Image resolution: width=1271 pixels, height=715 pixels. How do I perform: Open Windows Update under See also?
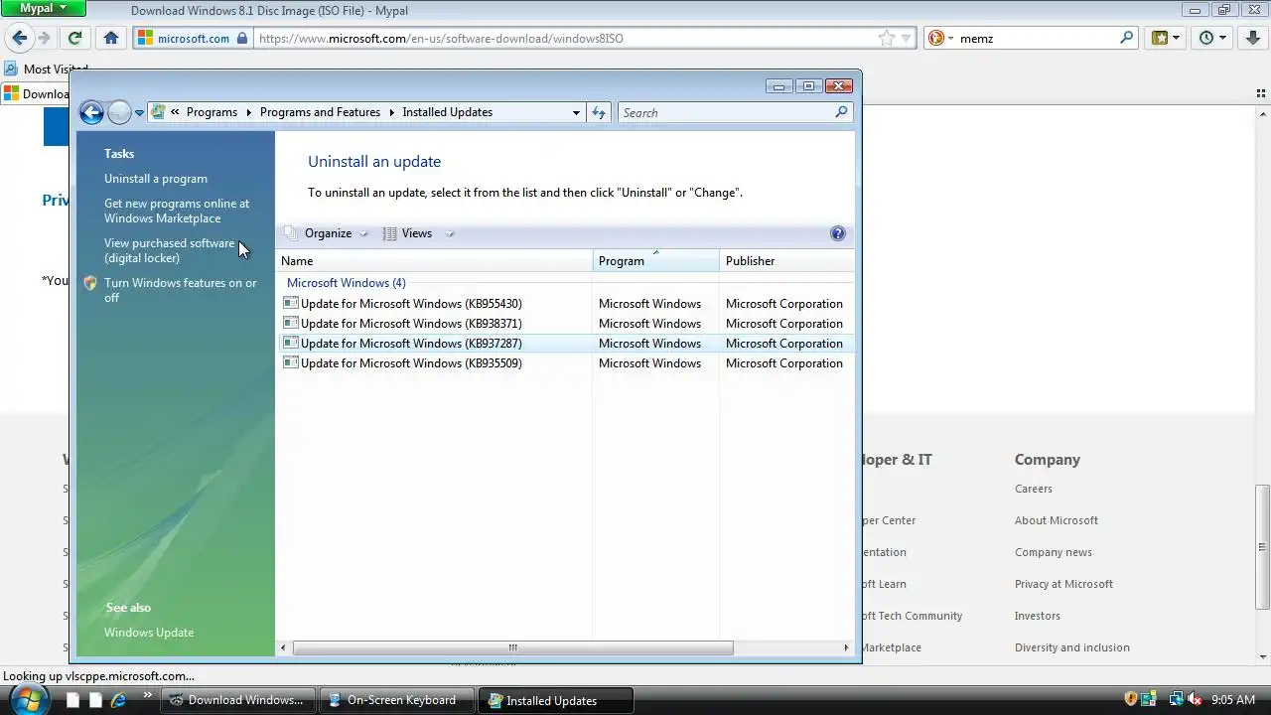pos(149,633)
